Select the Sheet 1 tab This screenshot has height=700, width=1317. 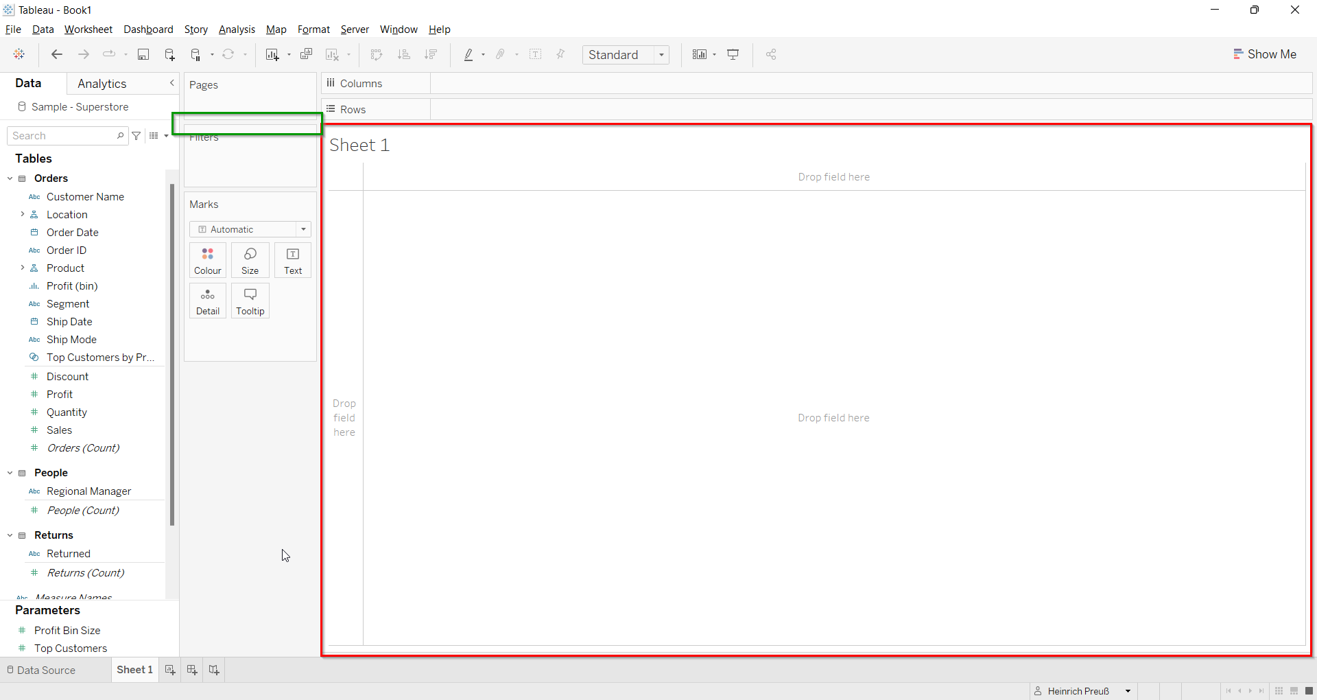point(134,670)
